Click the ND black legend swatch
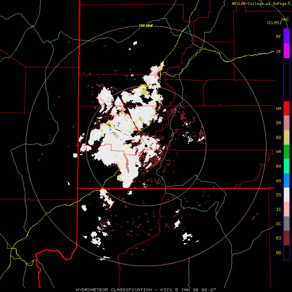This screenshot has width=292, height=292. pos(286,252)
